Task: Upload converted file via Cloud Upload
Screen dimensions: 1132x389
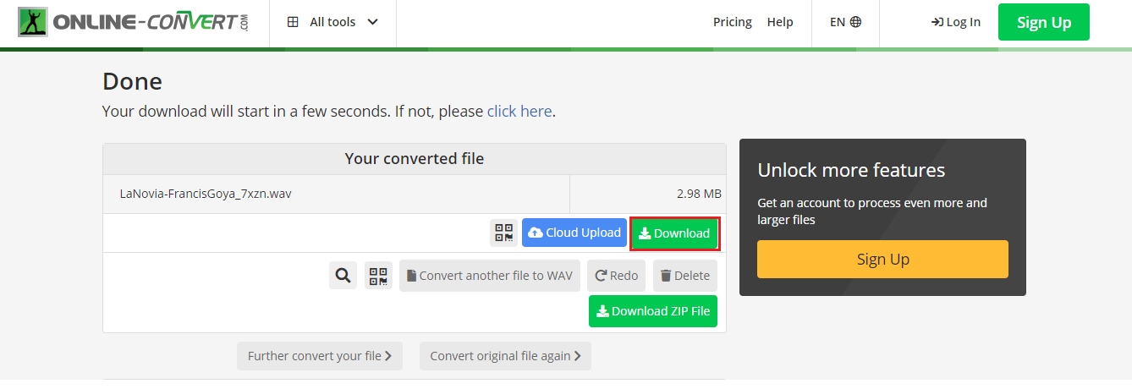Action: tap(574, 233)
